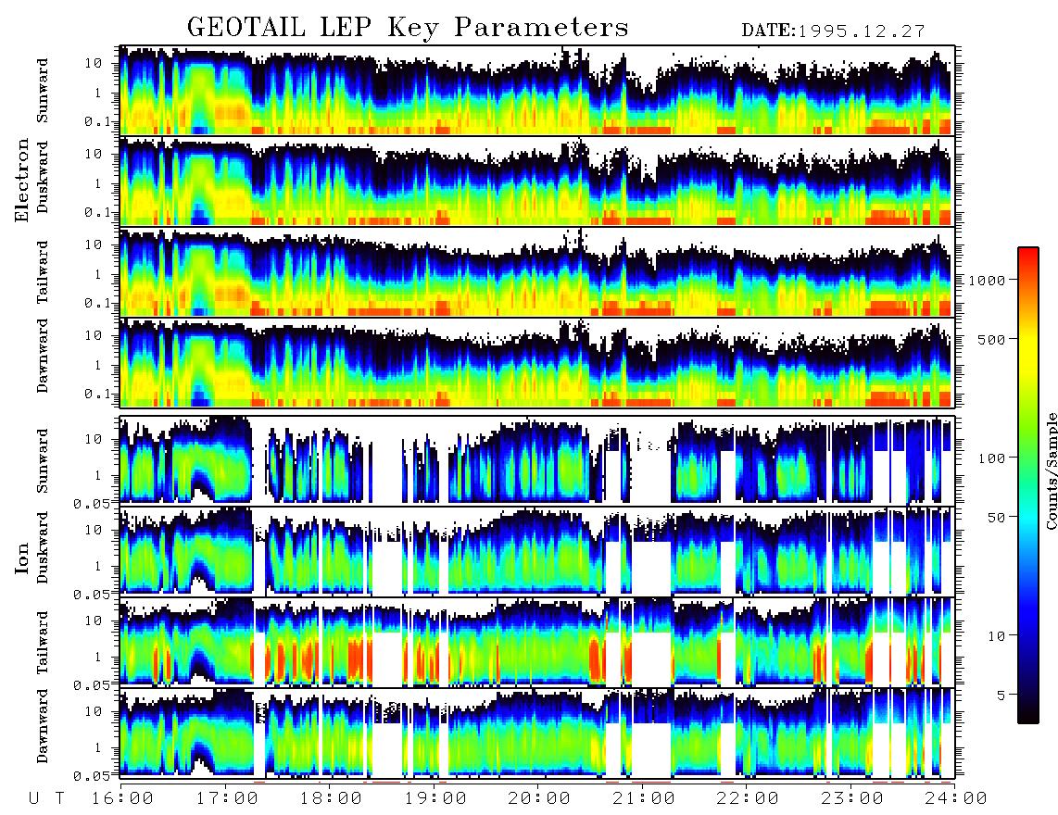Click the 22:00 time axis label
This screenshot has width=1058, height=815.
[748, 799]
